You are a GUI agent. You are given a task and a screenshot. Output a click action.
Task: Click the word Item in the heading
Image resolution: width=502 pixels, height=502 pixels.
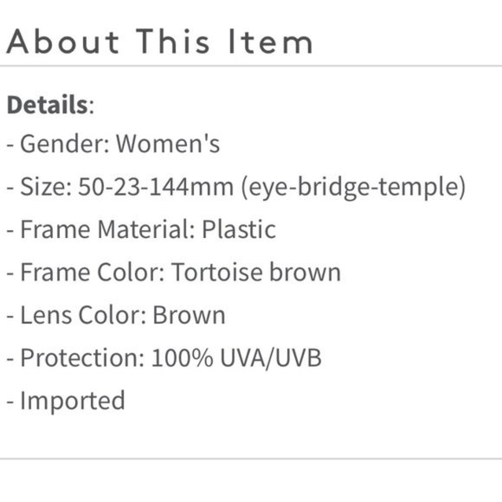click(x=271, y=42)
